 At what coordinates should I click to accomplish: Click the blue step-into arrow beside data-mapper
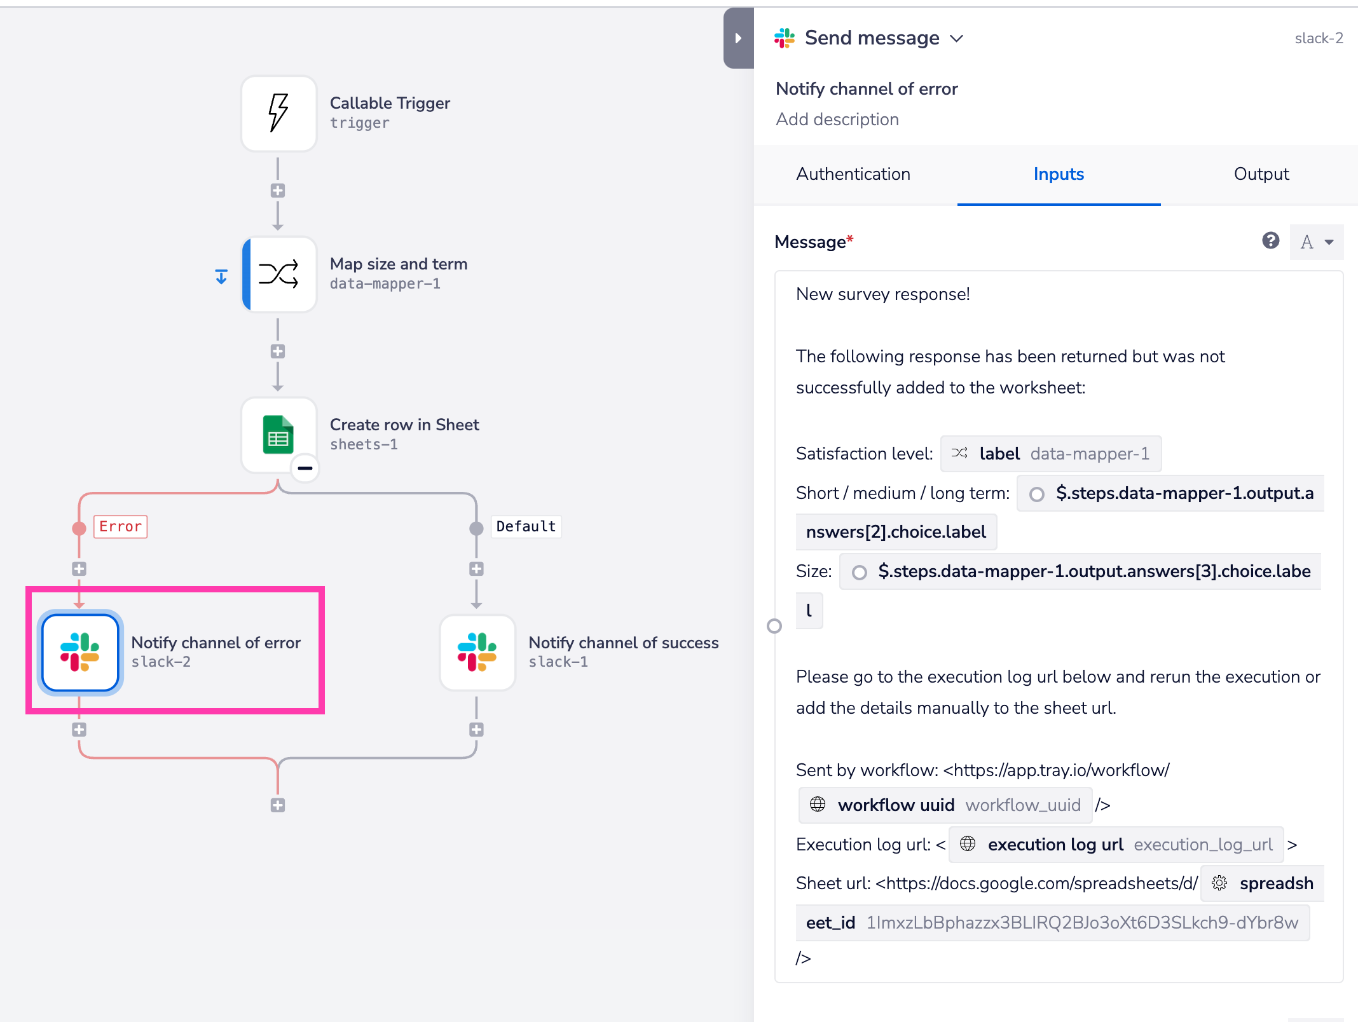click(x=221, y=277)
